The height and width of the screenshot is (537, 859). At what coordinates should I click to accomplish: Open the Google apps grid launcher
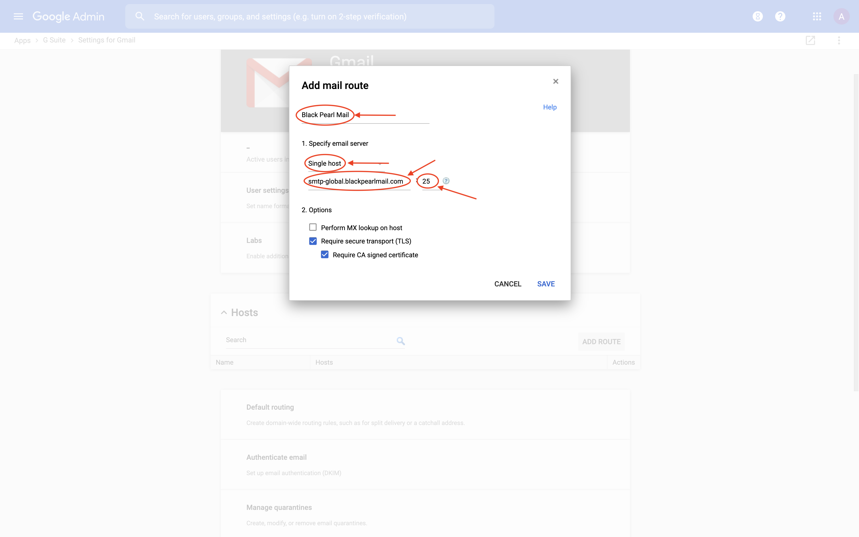point(817,16)
